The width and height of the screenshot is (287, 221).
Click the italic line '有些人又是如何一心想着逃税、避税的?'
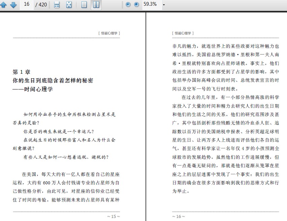(x=66, y=157)
